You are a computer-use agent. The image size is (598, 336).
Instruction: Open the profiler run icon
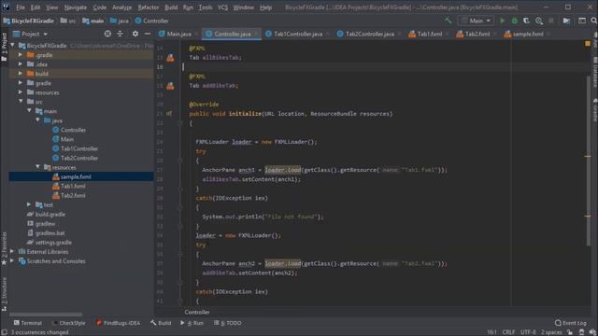pyautogui.click(x=539, y=21)
